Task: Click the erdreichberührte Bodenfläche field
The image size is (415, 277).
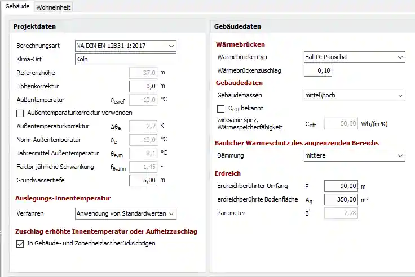Action: click(x=341, y=199)
